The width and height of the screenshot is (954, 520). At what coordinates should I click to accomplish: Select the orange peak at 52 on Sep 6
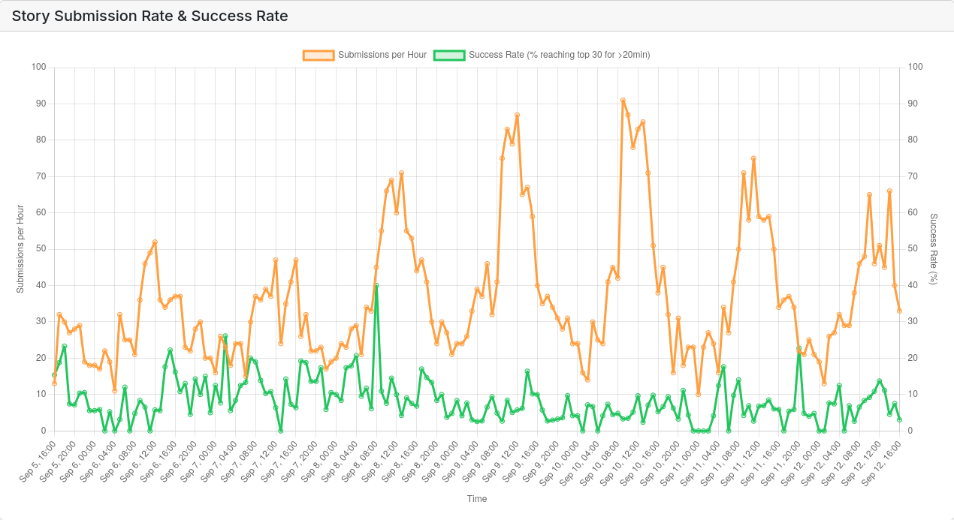[x=155, y=242]
